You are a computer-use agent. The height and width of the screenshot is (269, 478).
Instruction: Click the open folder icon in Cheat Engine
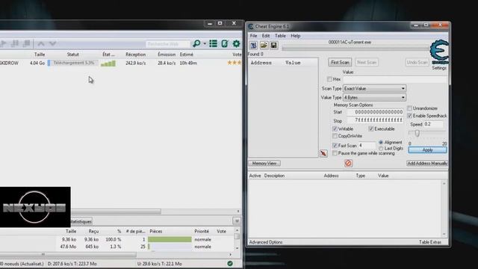click(x=264, y=46)
